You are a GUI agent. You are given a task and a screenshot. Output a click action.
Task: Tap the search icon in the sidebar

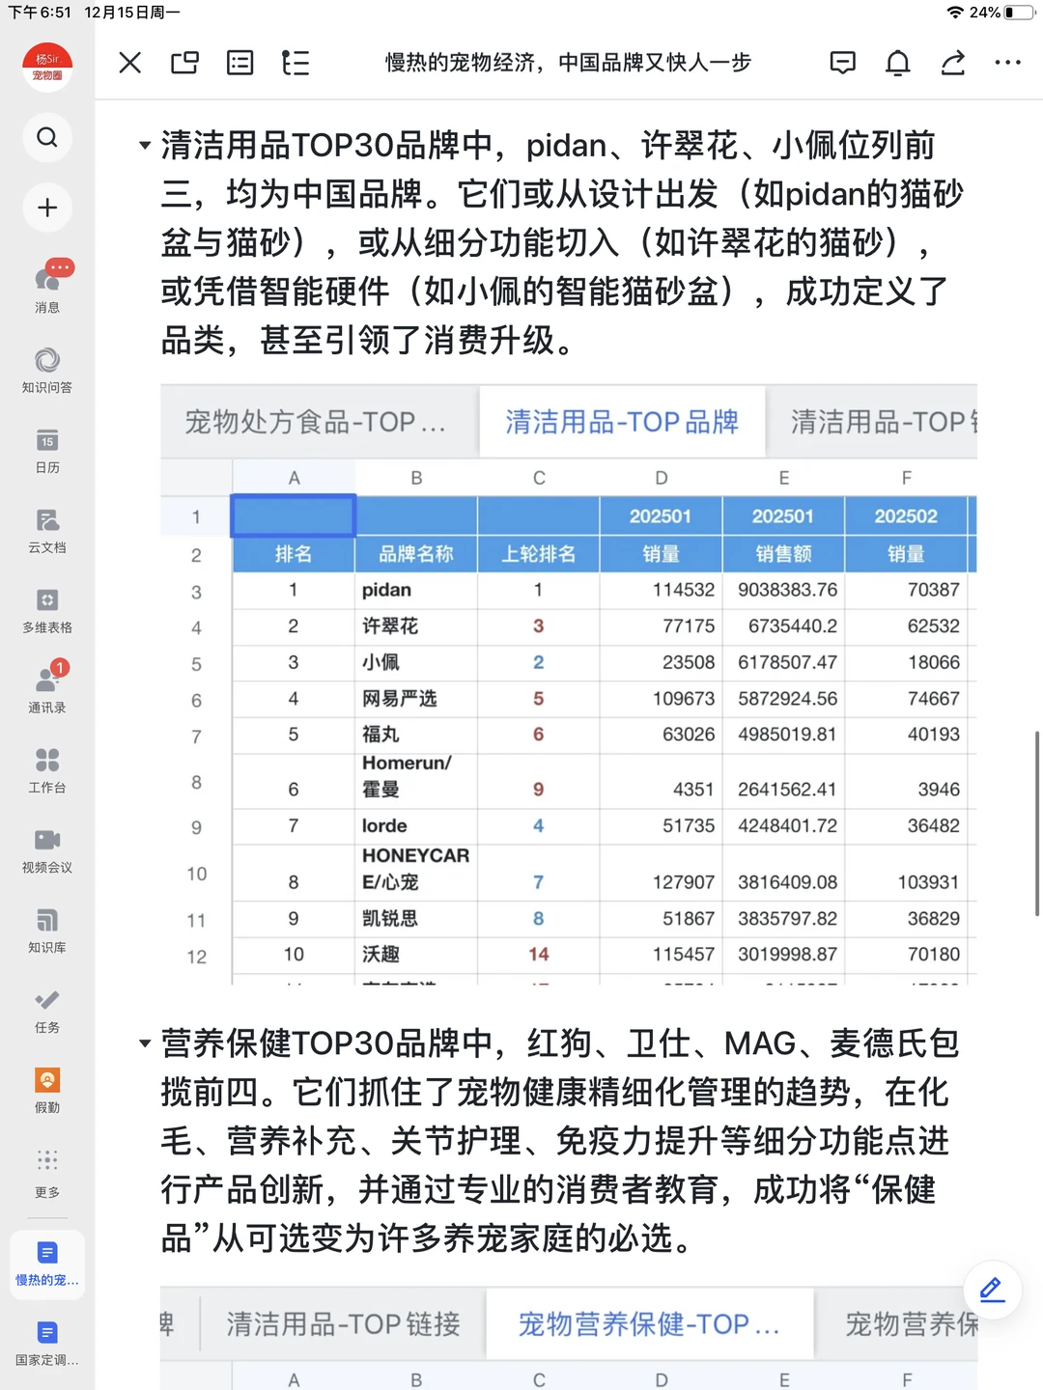46,137
